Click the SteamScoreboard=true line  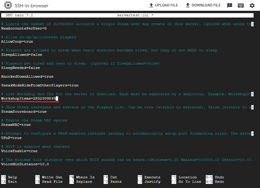(x=24, y=112)
